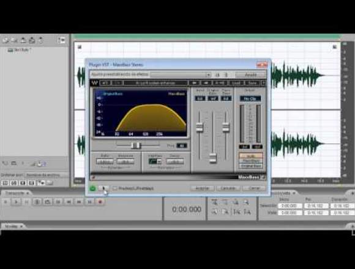The image size is (355, 269).
Task: Click the No Clip indicator above the output meter
Action: [x=250, y=98]
